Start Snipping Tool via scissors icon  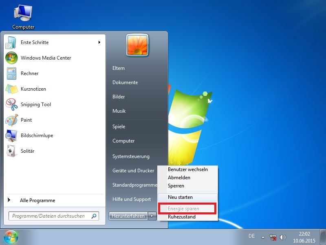point(12,105)
